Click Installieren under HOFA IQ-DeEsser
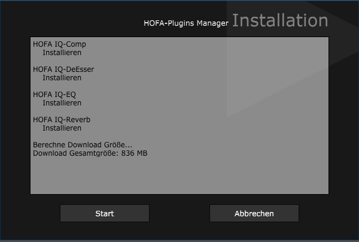The image size is (359, 242). tap(62, 78)
